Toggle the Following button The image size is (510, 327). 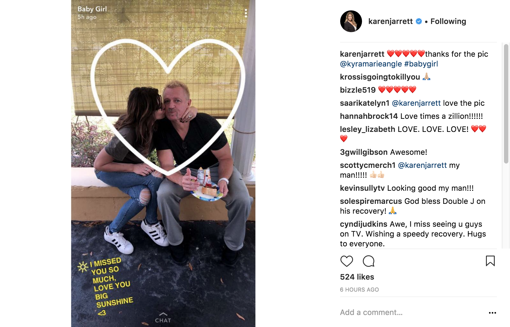tap(448, 21)
